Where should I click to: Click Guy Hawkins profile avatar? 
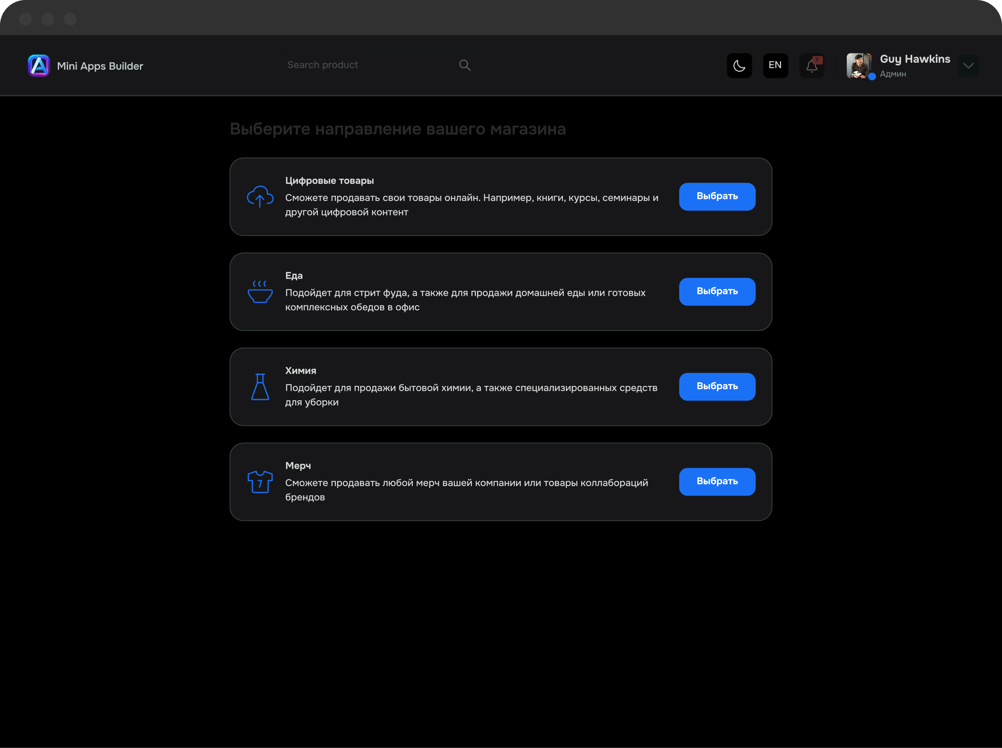point(860,65)
